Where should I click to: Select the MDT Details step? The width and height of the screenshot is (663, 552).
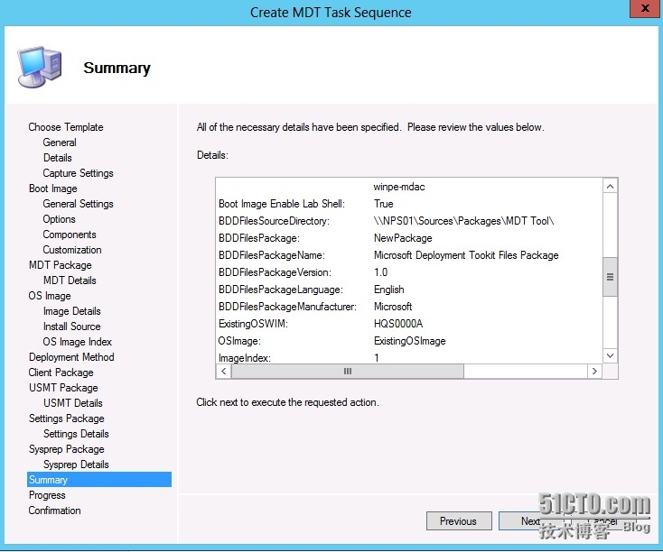point(70,281)
